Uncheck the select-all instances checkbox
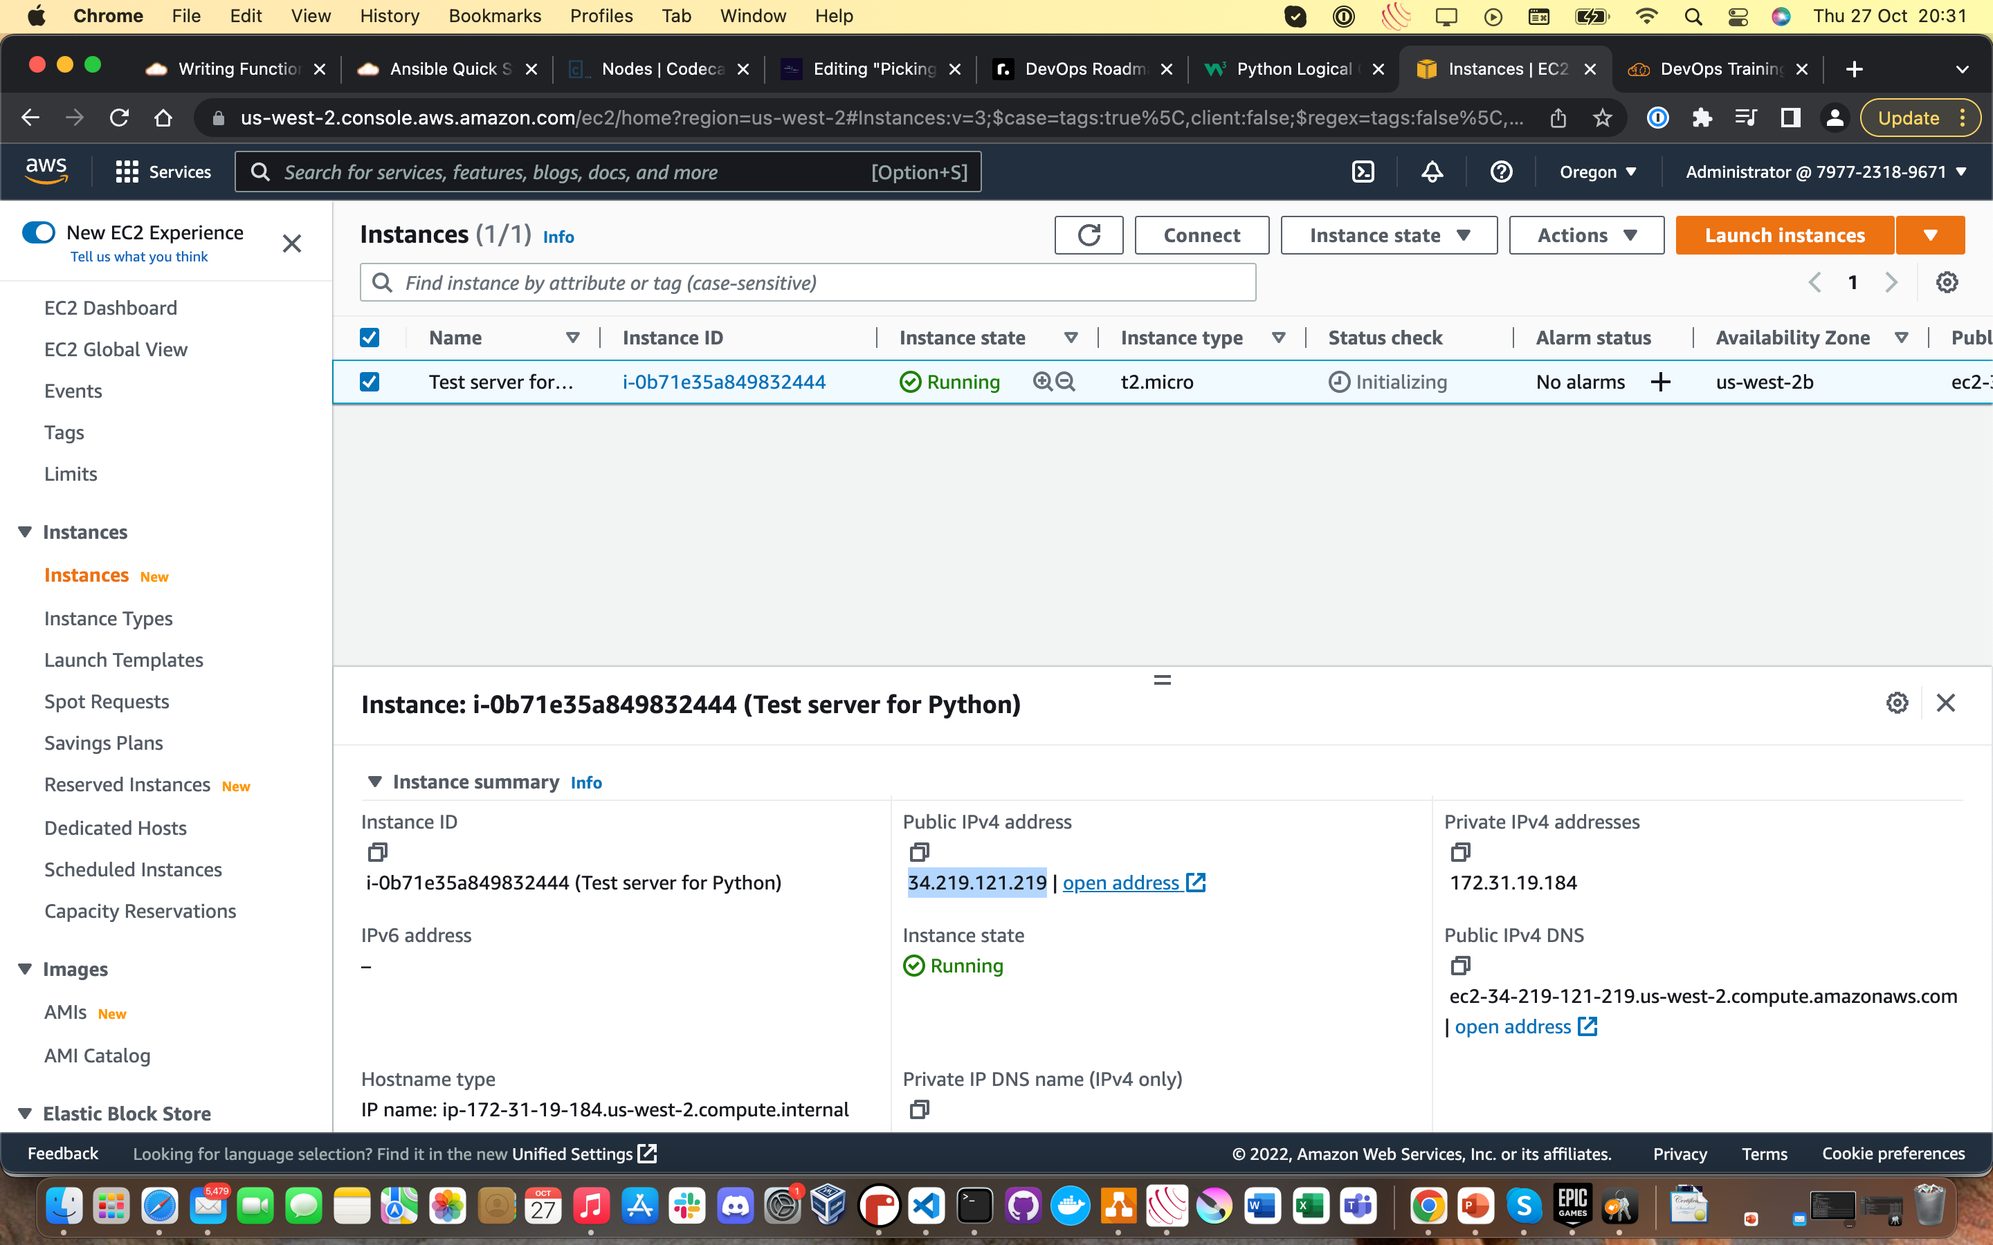The image size is (1993, 1245). (370, 338)
